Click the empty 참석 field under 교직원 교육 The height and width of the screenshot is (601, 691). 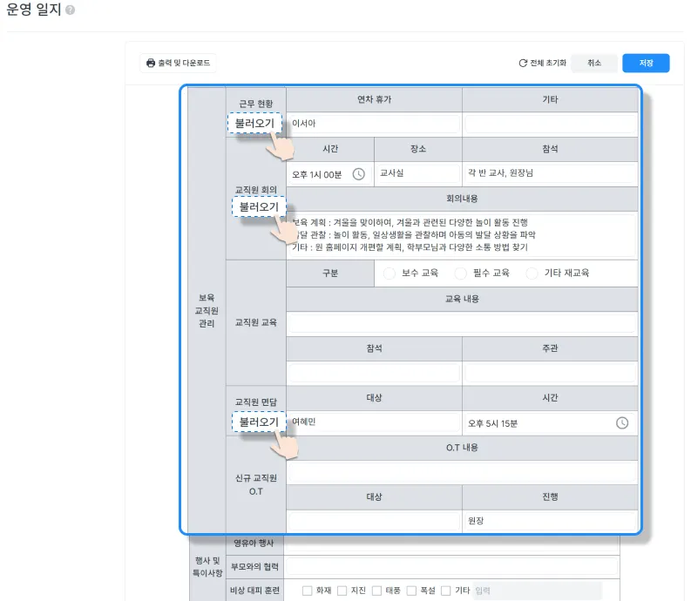[374, 373]
